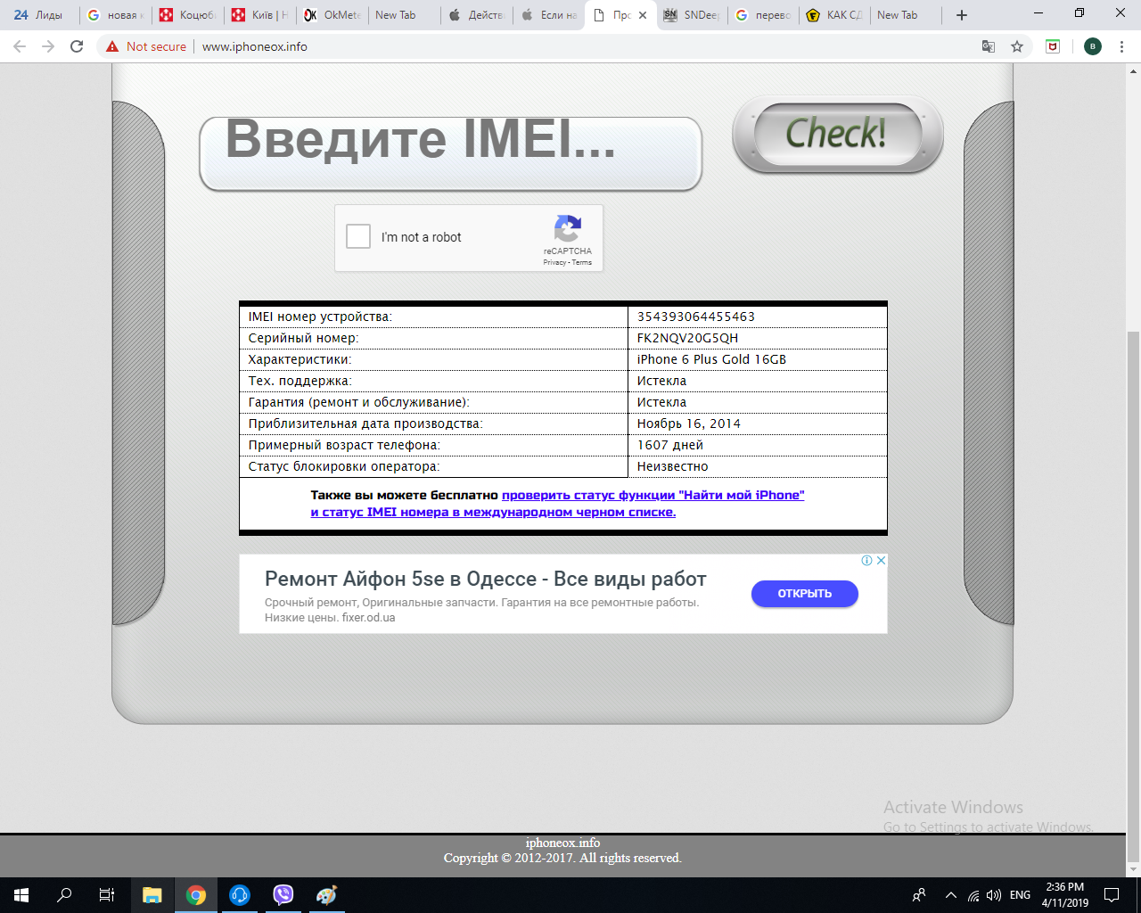Click the taskbar clock showing 2:36 PM
1141x913 pixels.
(1065, 895)
